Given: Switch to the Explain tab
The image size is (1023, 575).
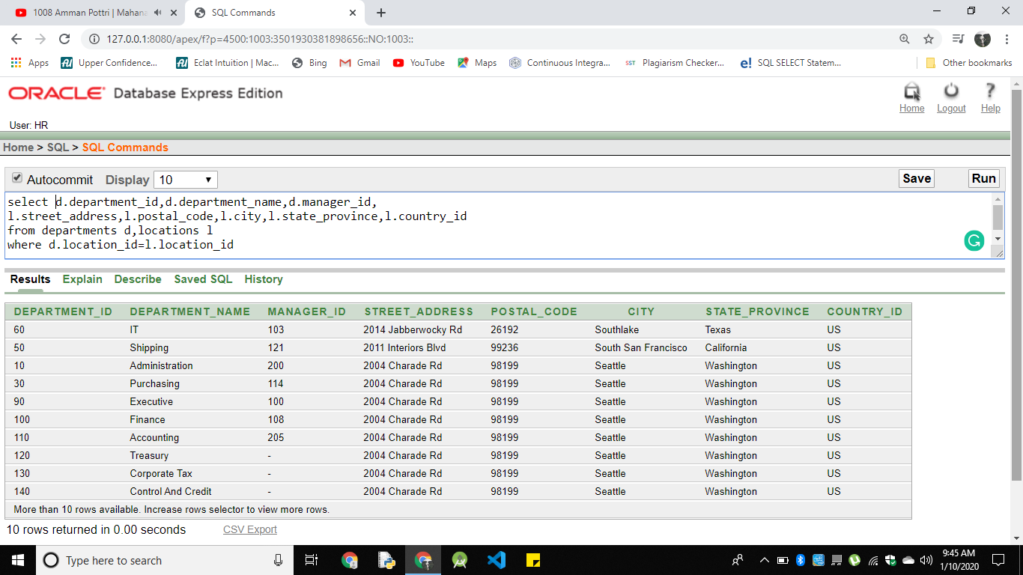Looking at the screenshot, I should (x=82, y=279).
